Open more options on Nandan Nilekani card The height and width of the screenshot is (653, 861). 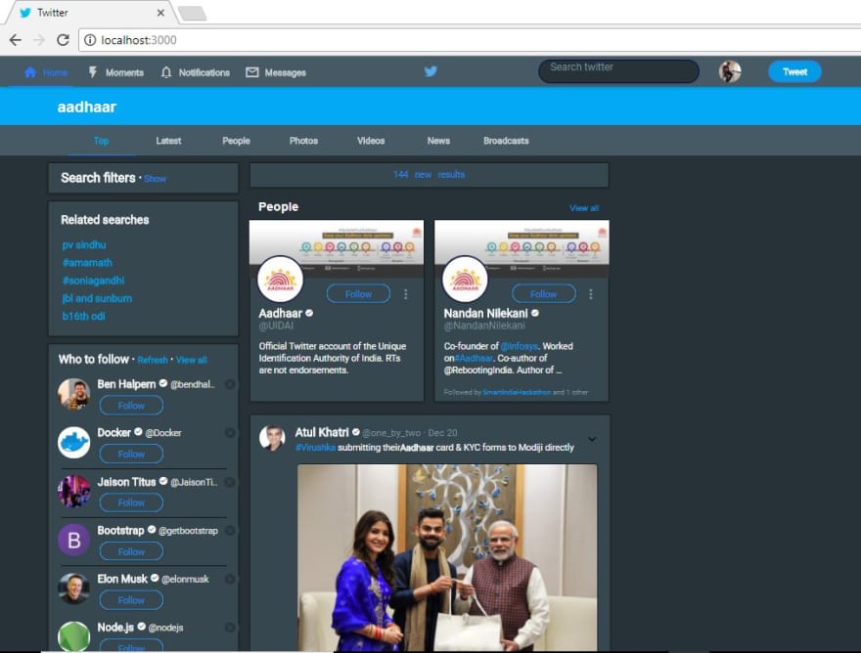591,294
